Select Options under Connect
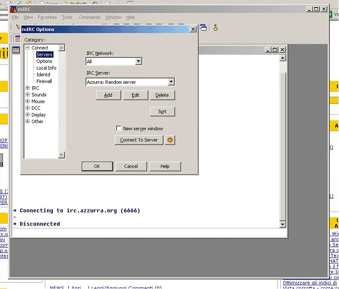339x289 pixels. (44, 61)
